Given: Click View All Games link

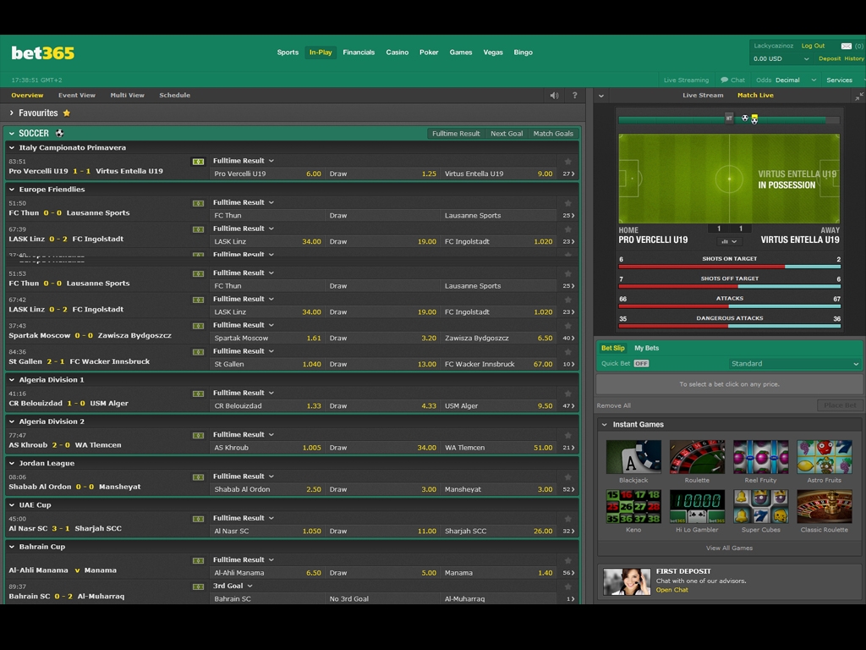Looking at the screenshot, I should (729, 548).
